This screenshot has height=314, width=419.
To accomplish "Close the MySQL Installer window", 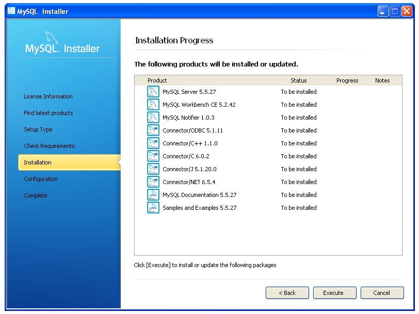I will coord(407,11).
